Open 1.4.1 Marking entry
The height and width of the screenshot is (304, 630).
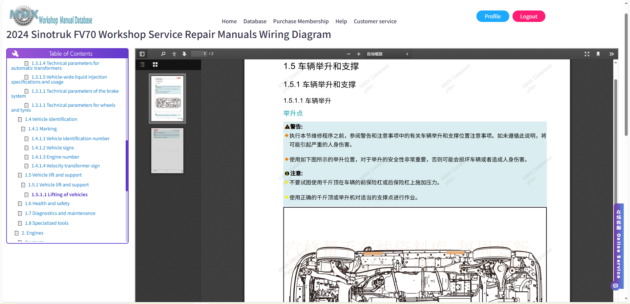pos(42,129)
